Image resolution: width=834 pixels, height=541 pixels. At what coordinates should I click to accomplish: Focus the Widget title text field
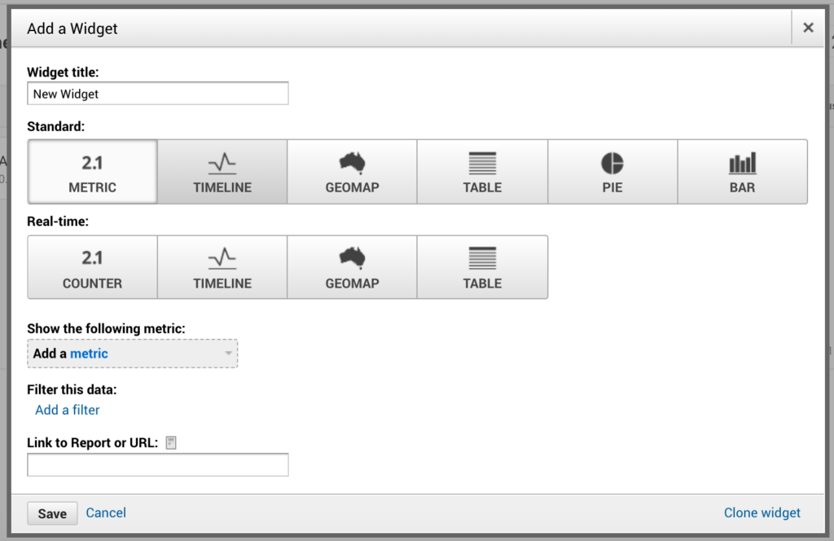(158, 94)
